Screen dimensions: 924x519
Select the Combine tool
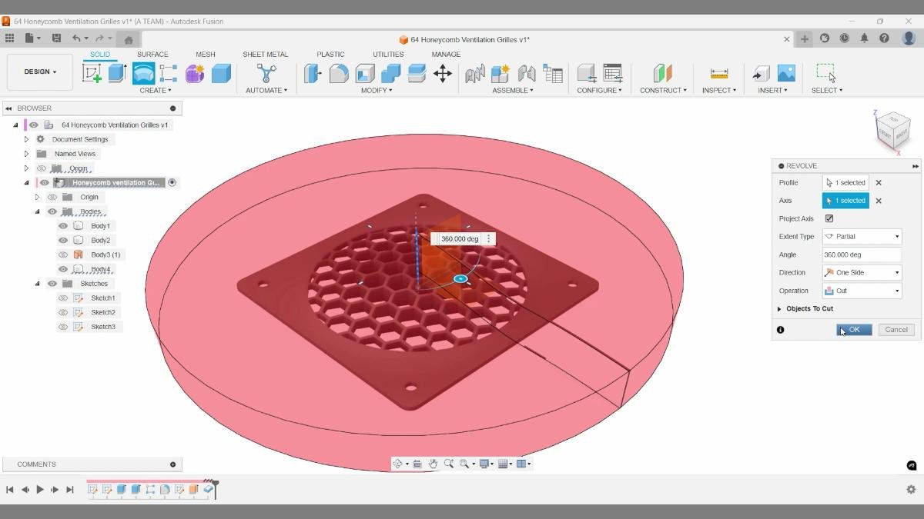pos(391,73)
